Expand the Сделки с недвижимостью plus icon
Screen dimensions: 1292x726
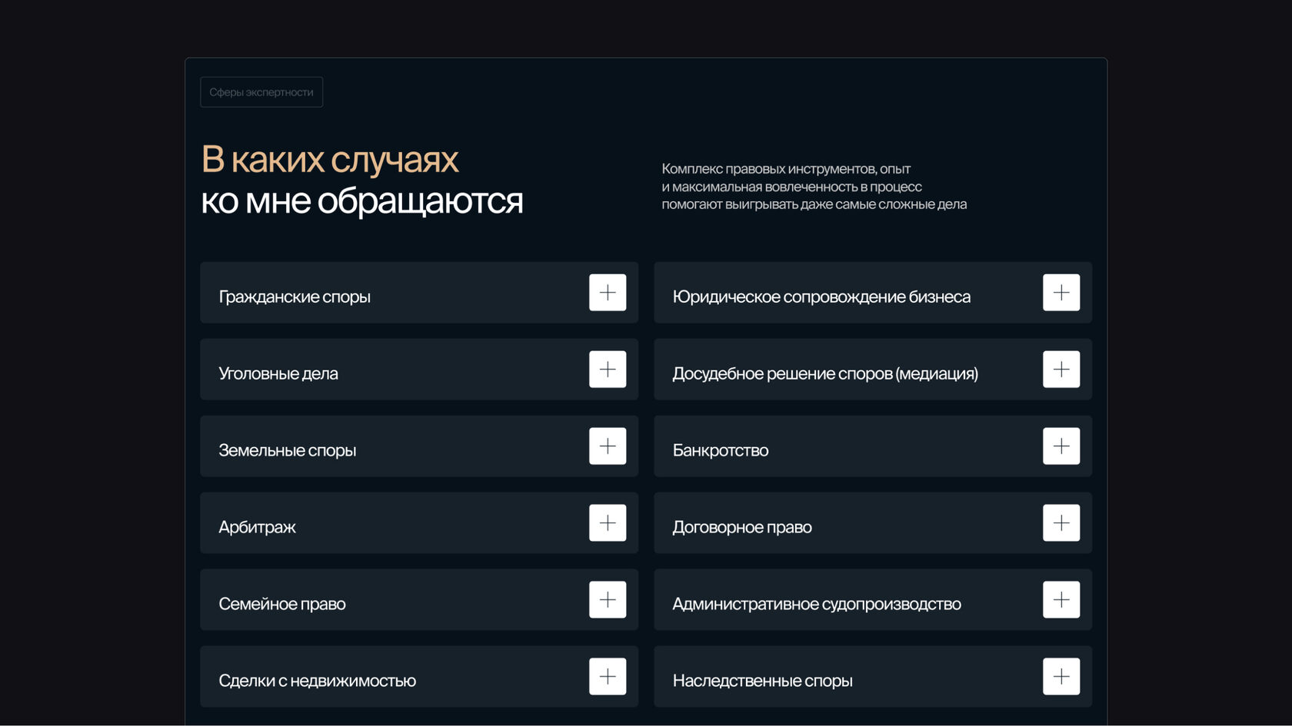coord(608,677)
